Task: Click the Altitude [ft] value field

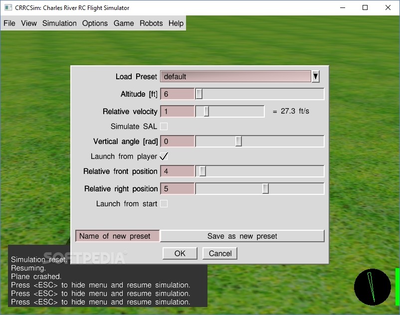Action: [x=177, y=94]
